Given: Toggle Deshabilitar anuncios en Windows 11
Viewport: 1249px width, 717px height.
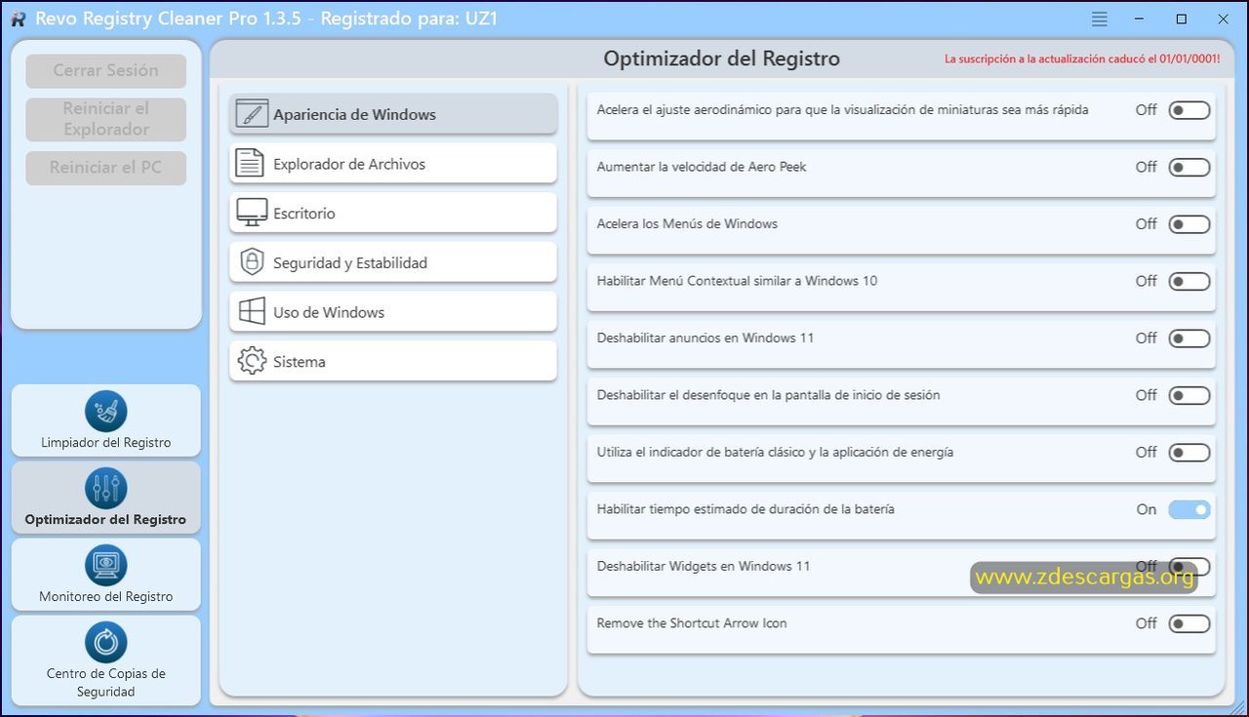Looking at the screenshot, I should pos(1189,339).
